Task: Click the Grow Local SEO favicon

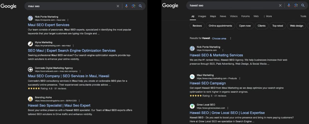Action: coord(192,106)
